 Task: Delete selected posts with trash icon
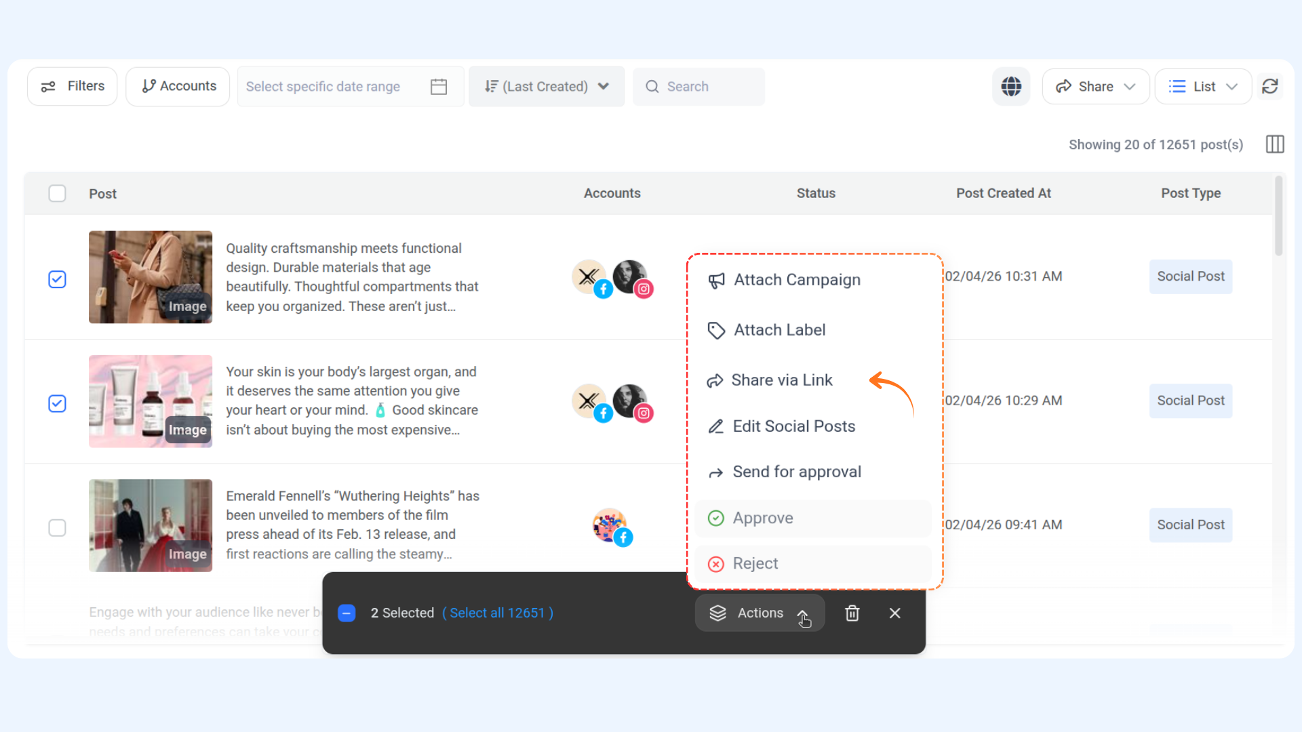click(852, 613)
